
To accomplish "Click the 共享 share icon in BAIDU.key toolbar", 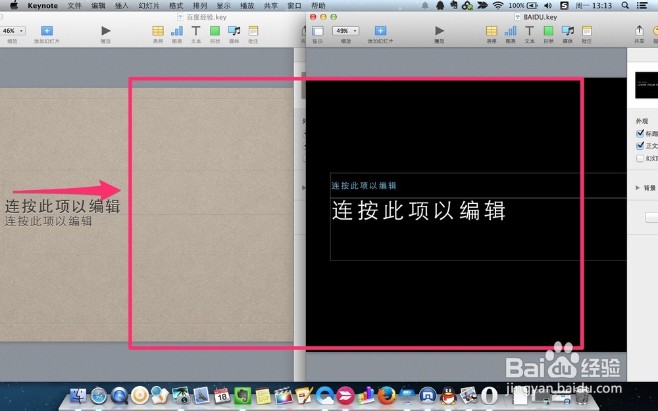I will (639, 31).
